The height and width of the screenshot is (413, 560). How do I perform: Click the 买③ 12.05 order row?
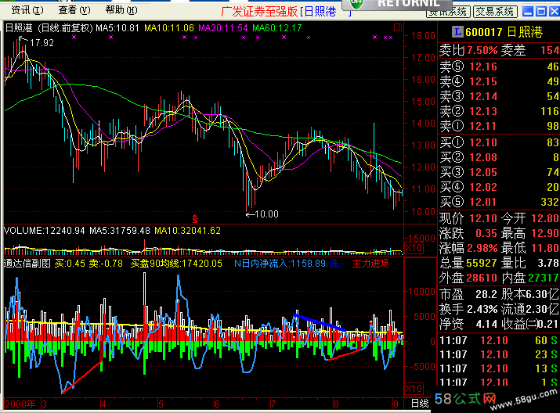tap(499, 172)
